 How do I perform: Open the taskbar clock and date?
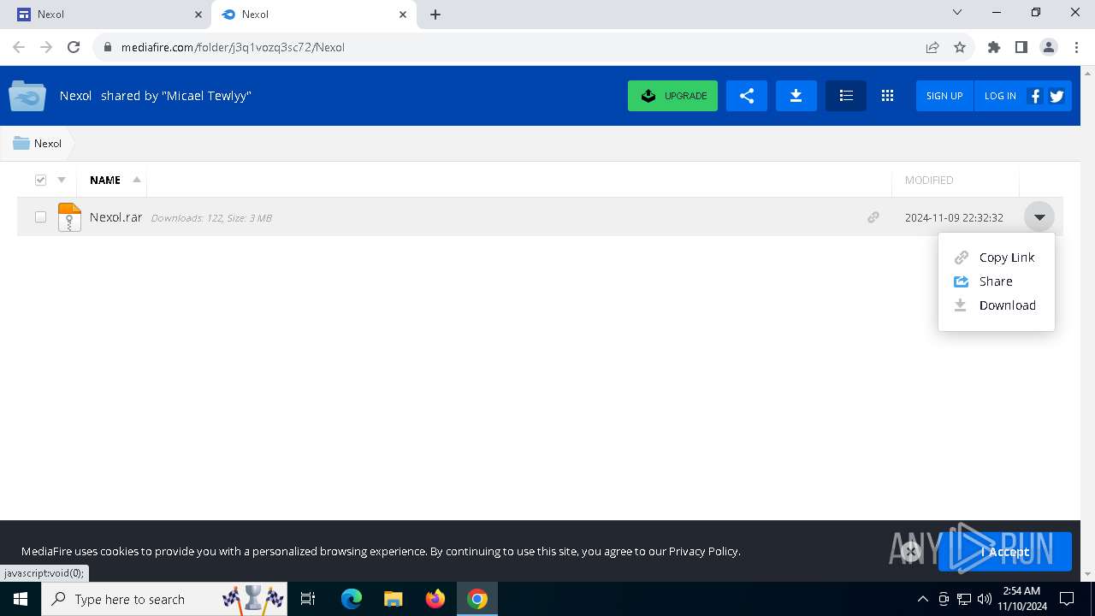[1021, 599]
